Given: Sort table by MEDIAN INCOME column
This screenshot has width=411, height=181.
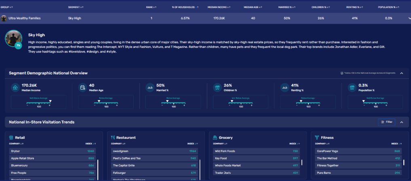Looking at the screenshot, I should 219,7.
